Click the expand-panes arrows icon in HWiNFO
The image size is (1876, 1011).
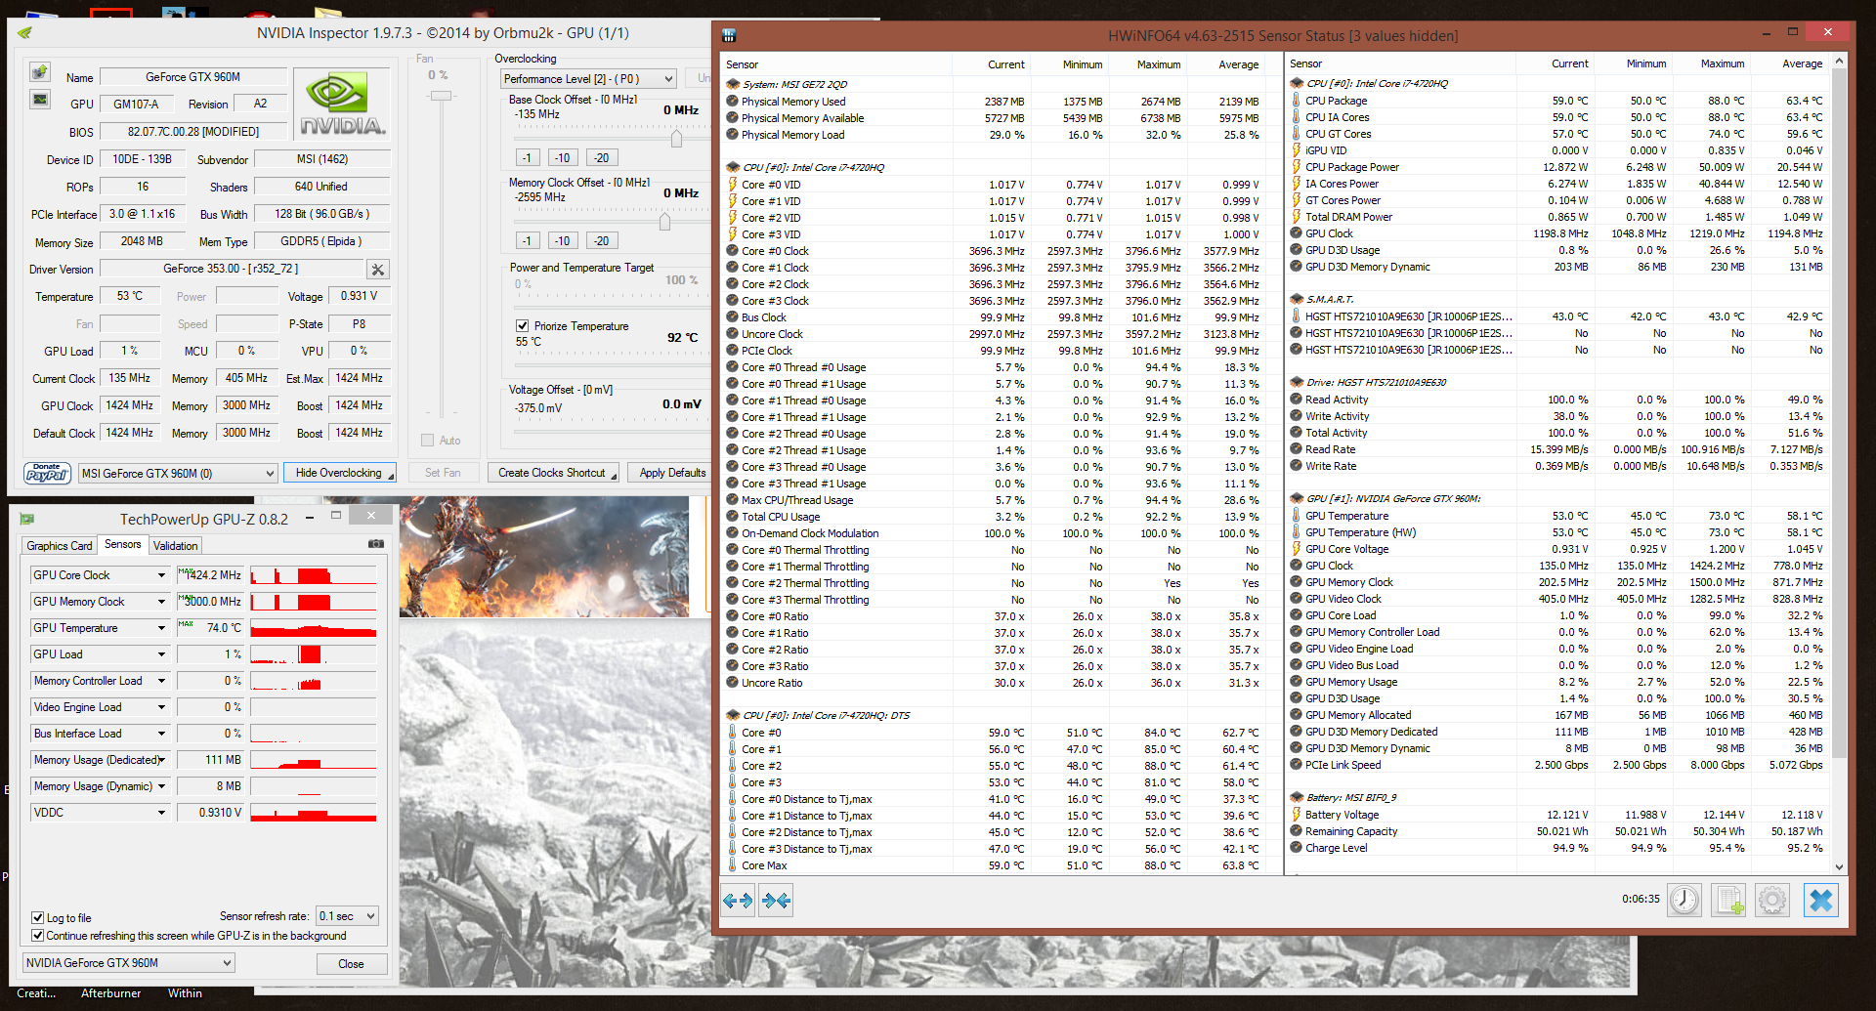coord(738,900)
